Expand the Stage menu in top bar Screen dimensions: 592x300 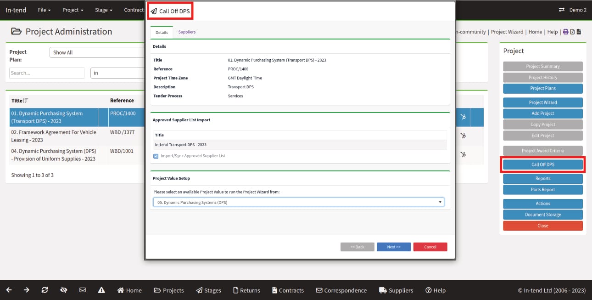pos(103,10)
